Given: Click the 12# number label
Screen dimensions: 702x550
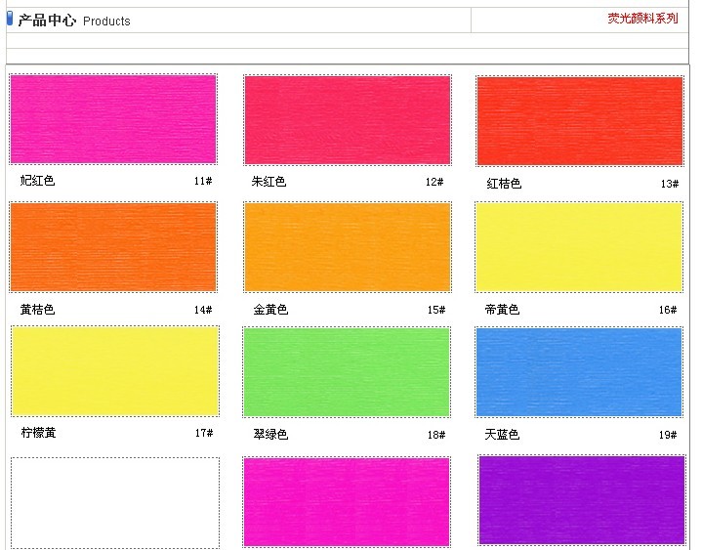Looking at the screenshot, I should point(434,182).
